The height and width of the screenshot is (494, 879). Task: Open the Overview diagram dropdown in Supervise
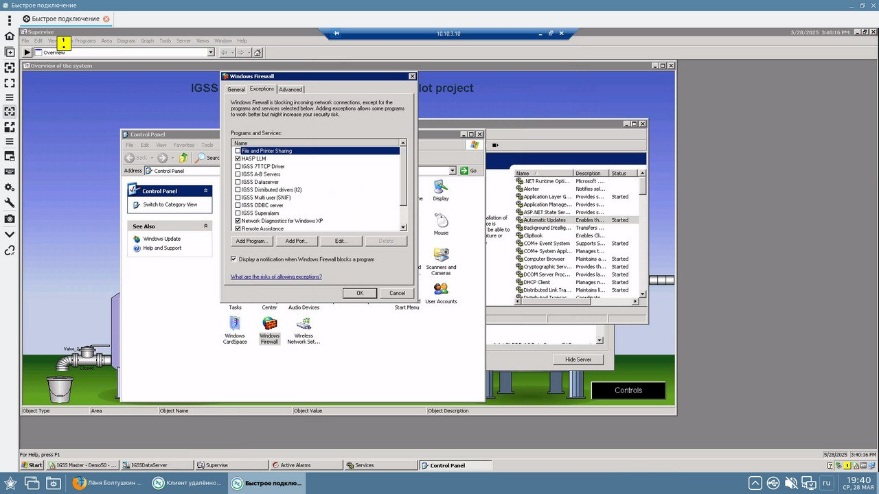pos(211,52)
